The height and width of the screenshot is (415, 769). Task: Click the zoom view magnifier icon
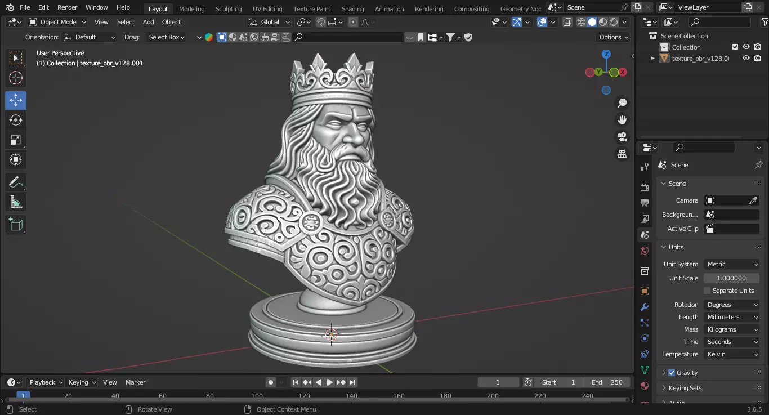(x=622, y=103)
